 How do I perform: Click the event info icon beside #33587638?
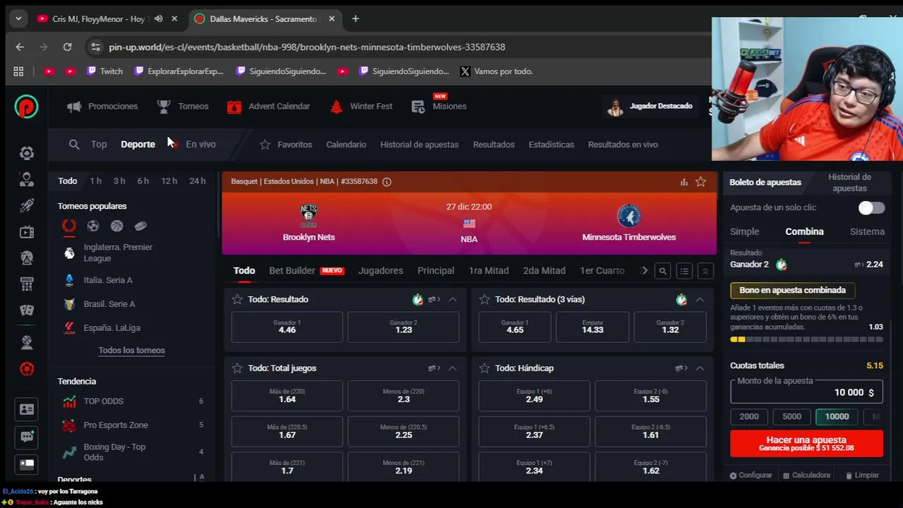coord(386,182)
